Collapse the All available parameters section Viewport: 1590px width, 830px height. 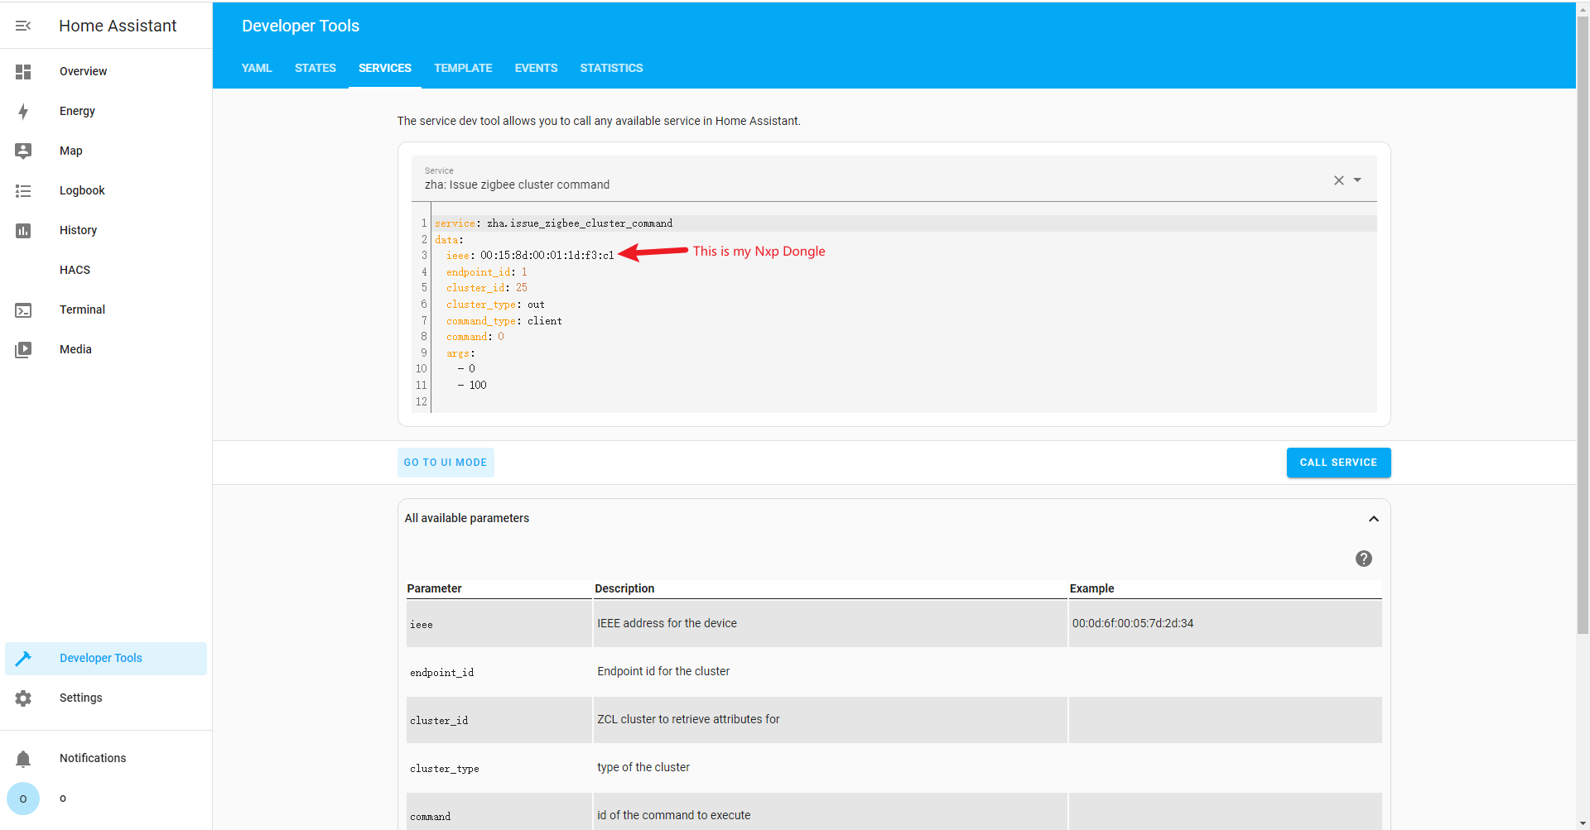(1374, 519)
